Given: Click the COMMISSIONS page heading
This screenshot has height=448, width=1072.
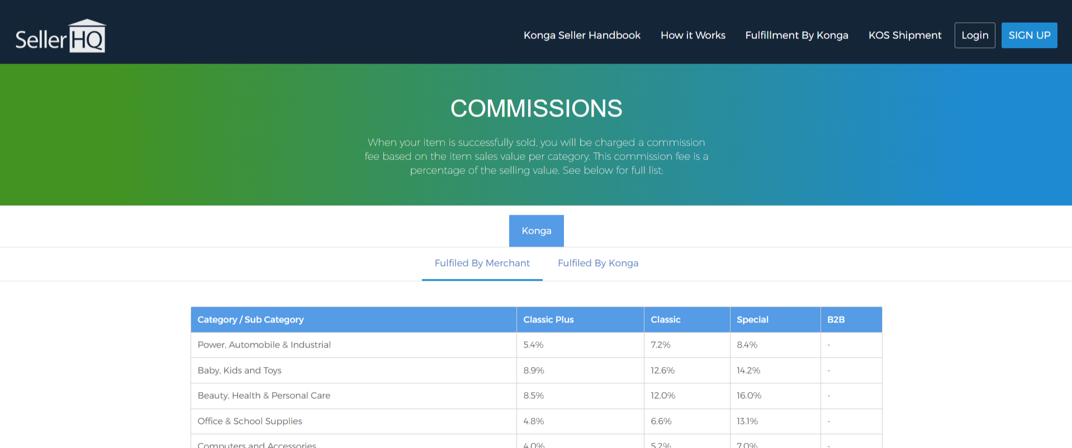Looking at the screenshot, I should coord(536,108).
